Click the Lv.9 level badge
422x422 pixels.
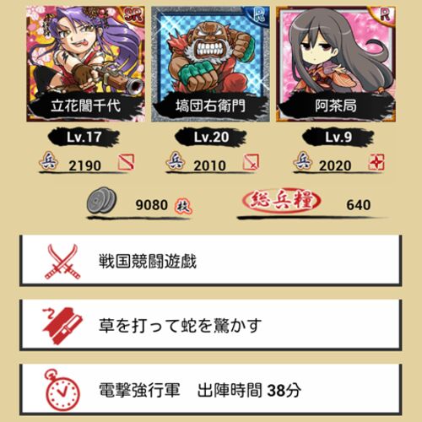pos(338,137)
